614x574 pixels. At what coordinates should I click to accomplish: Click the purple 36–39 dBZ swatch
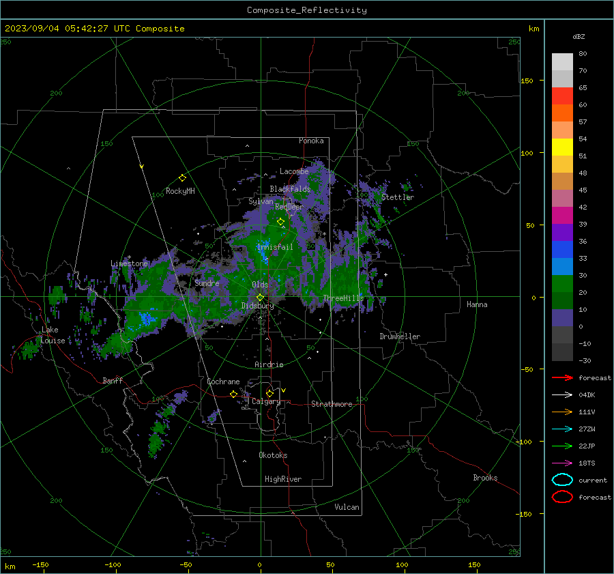[562, 232]
